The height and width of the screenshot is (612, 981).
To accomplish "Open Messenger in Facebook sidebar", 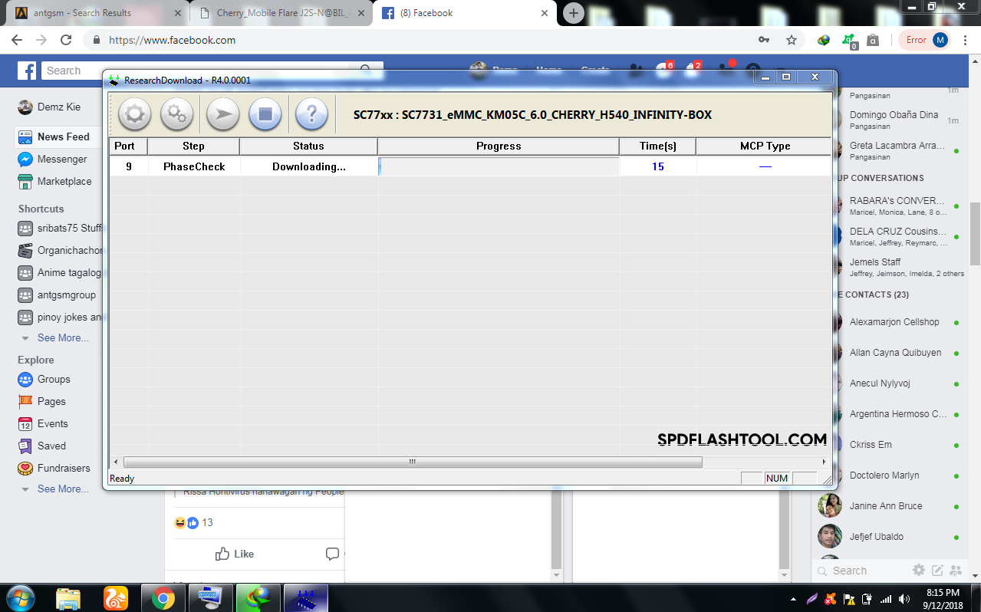I will click(x=54, y=159).
